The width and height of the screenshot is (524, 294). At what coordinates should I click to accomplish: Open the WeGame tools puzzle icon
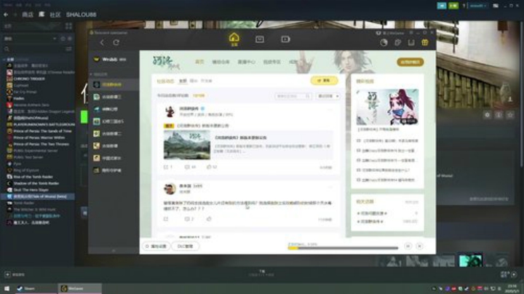click(x=397, y=42)
